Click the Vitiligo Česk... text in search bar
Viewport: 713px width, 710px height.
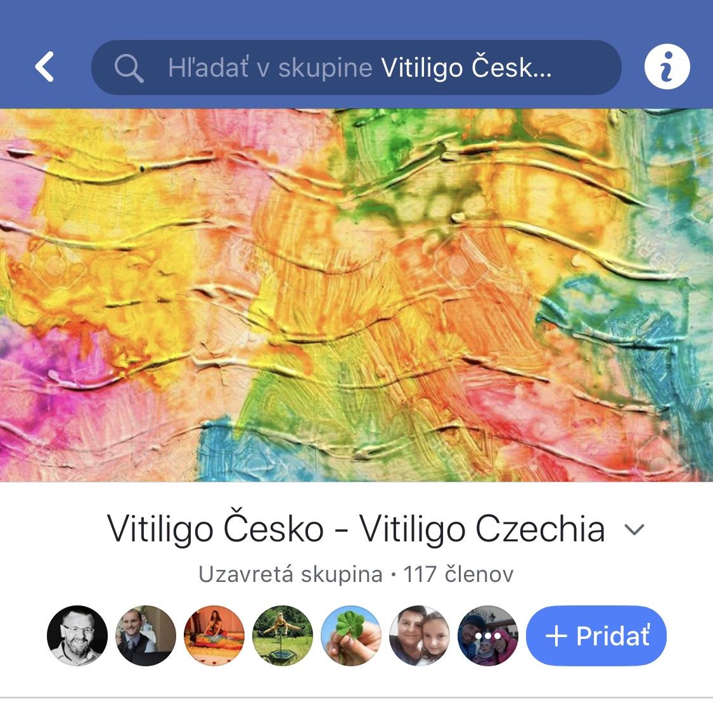[466, 68]
